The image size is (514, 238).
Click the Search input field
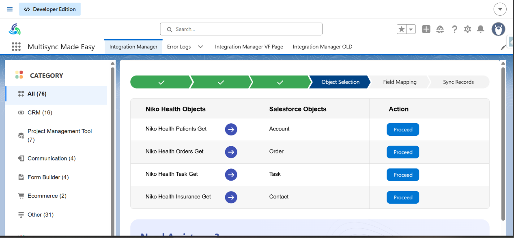point(241,29)
